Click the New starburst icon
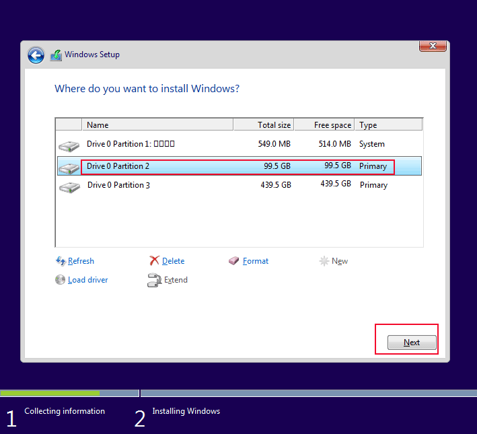This screenshot has height=434, width=477. pos(324,261)
